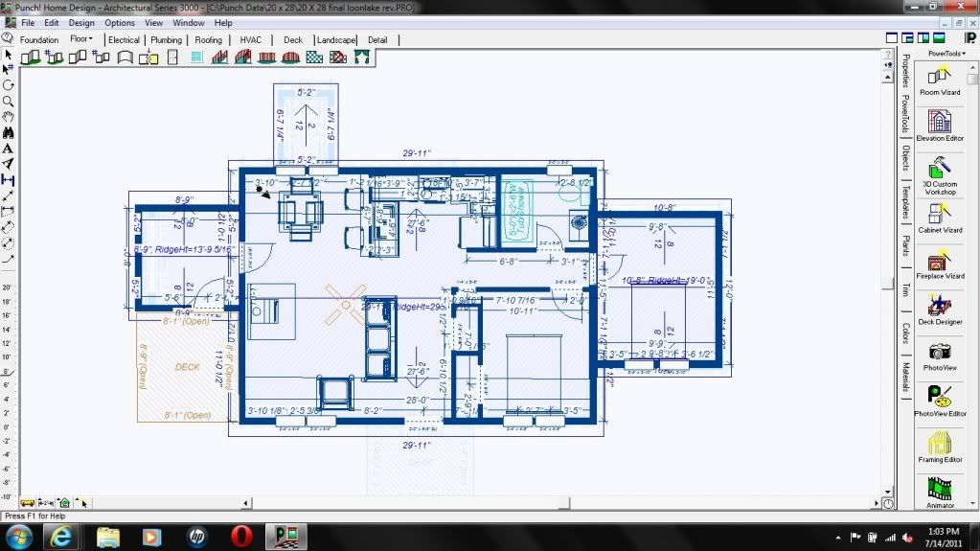980x551 pixels.
Task: Open the Colors vertical tab
Action: point(905,333)
